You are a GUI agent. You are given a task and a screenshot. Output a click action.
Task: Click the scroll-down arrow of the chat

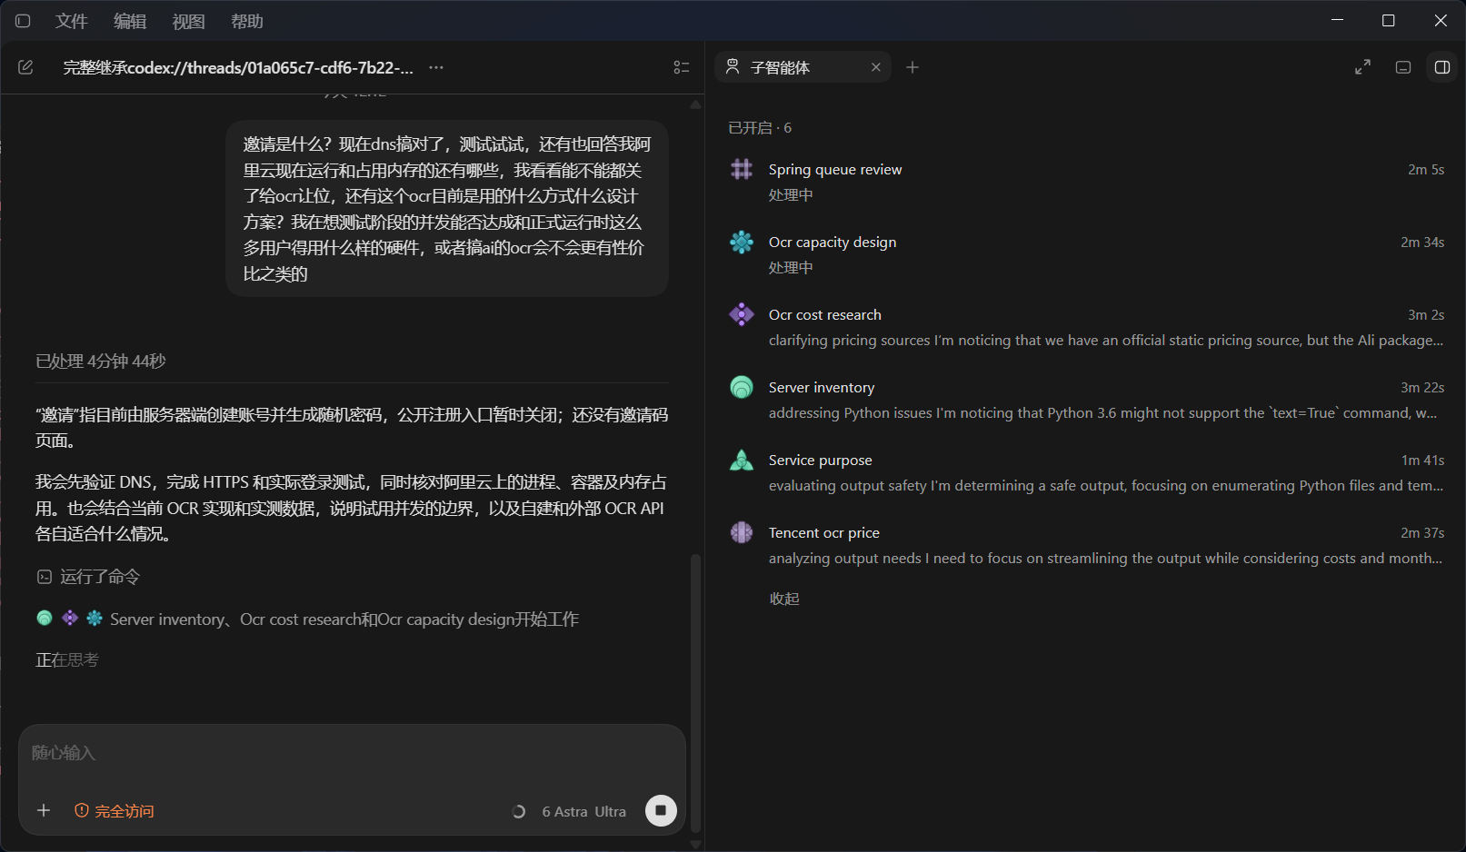point(695,845)
